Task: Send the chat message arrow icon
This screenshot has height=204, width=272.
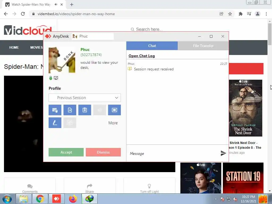Action: pyautogui.click(x=223, y=153)
